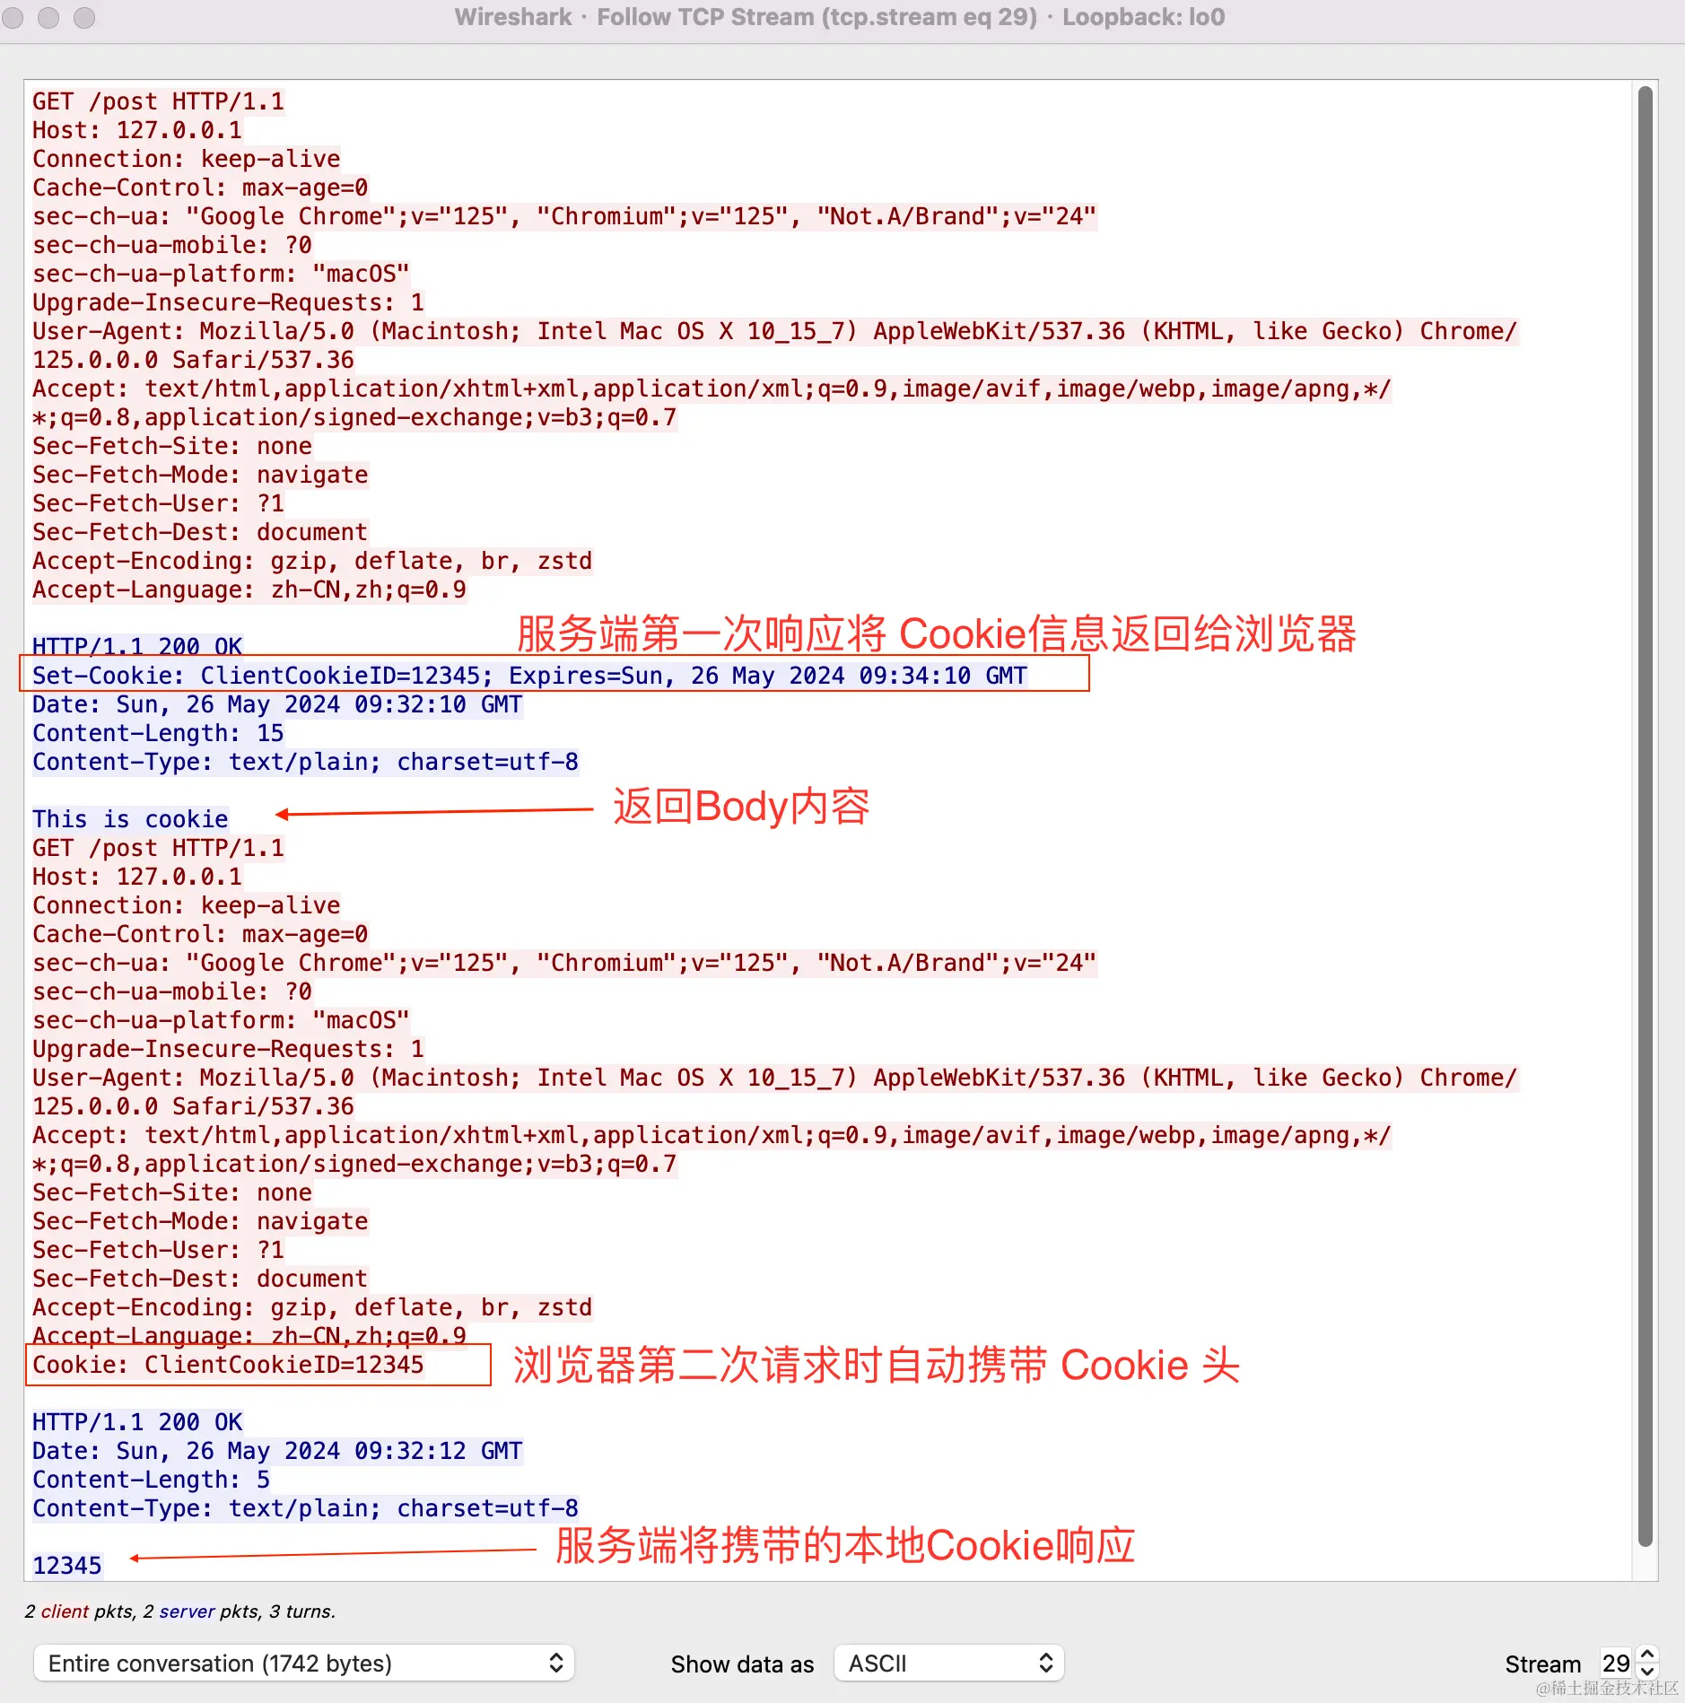Click second 'Sec-Fetch-User: ?1' line
This screenshot has height=1703, width=1685.
[x=158, y=1250]
